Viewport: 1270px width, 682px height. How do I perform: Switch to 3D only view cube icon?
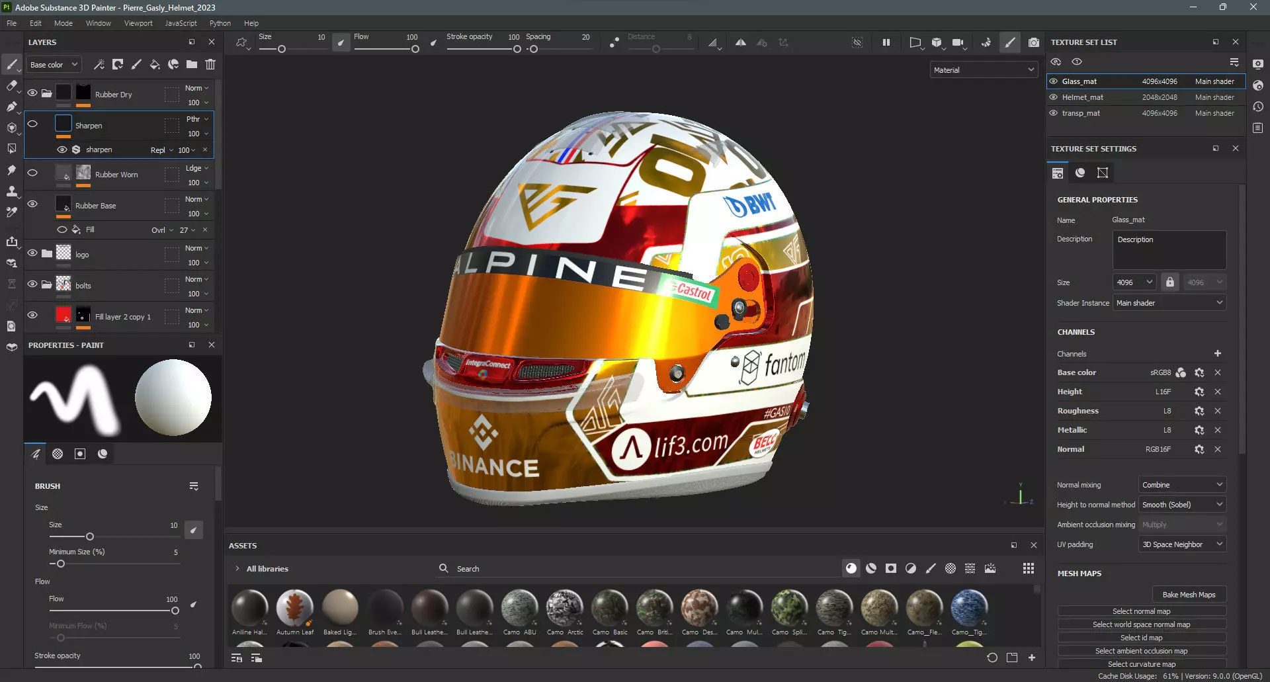coord(937,42)
